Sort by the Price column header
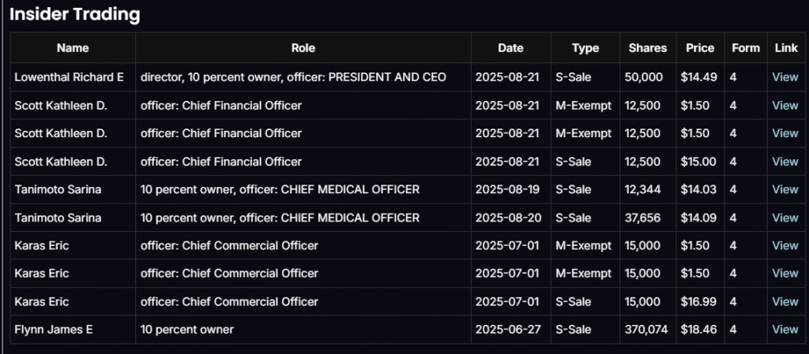 point(700,48)
